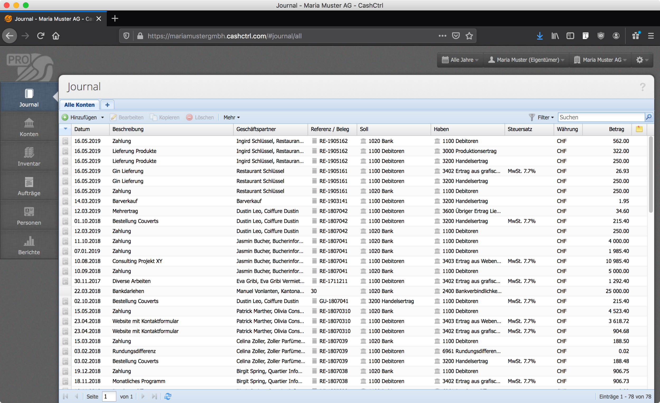Open the Alle Jahre year dropdown

pos(460,60)
